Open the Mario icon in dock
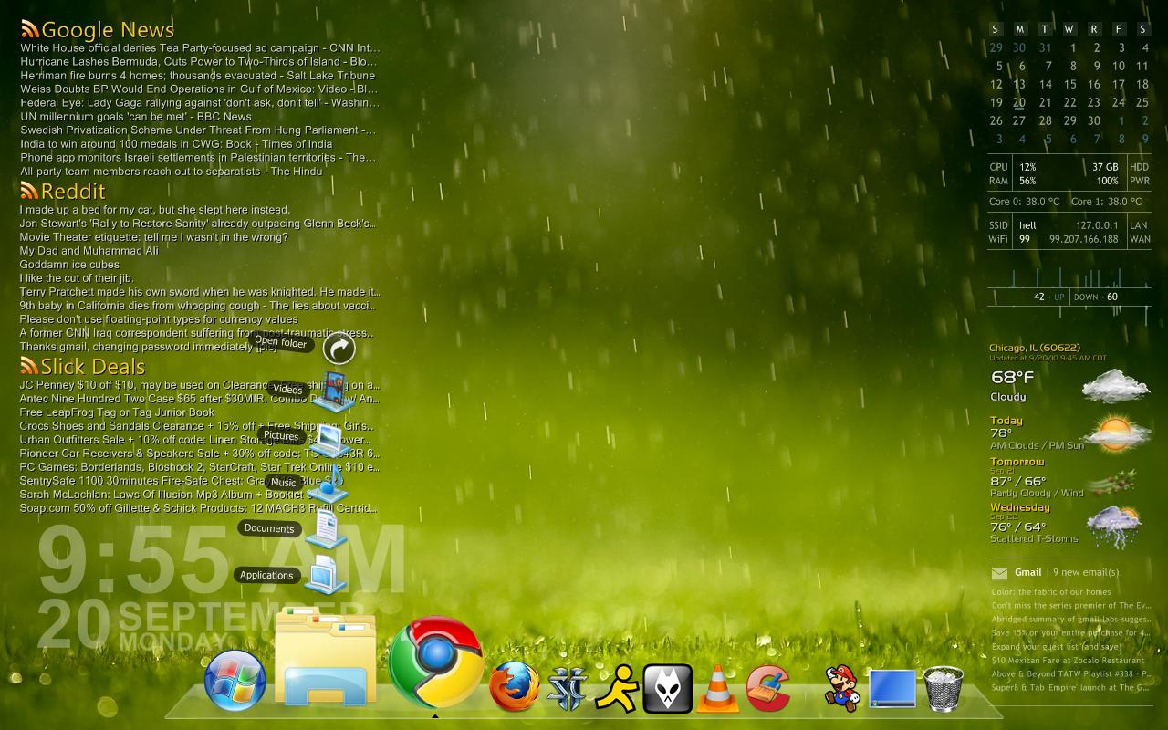 tap(841, 688)
